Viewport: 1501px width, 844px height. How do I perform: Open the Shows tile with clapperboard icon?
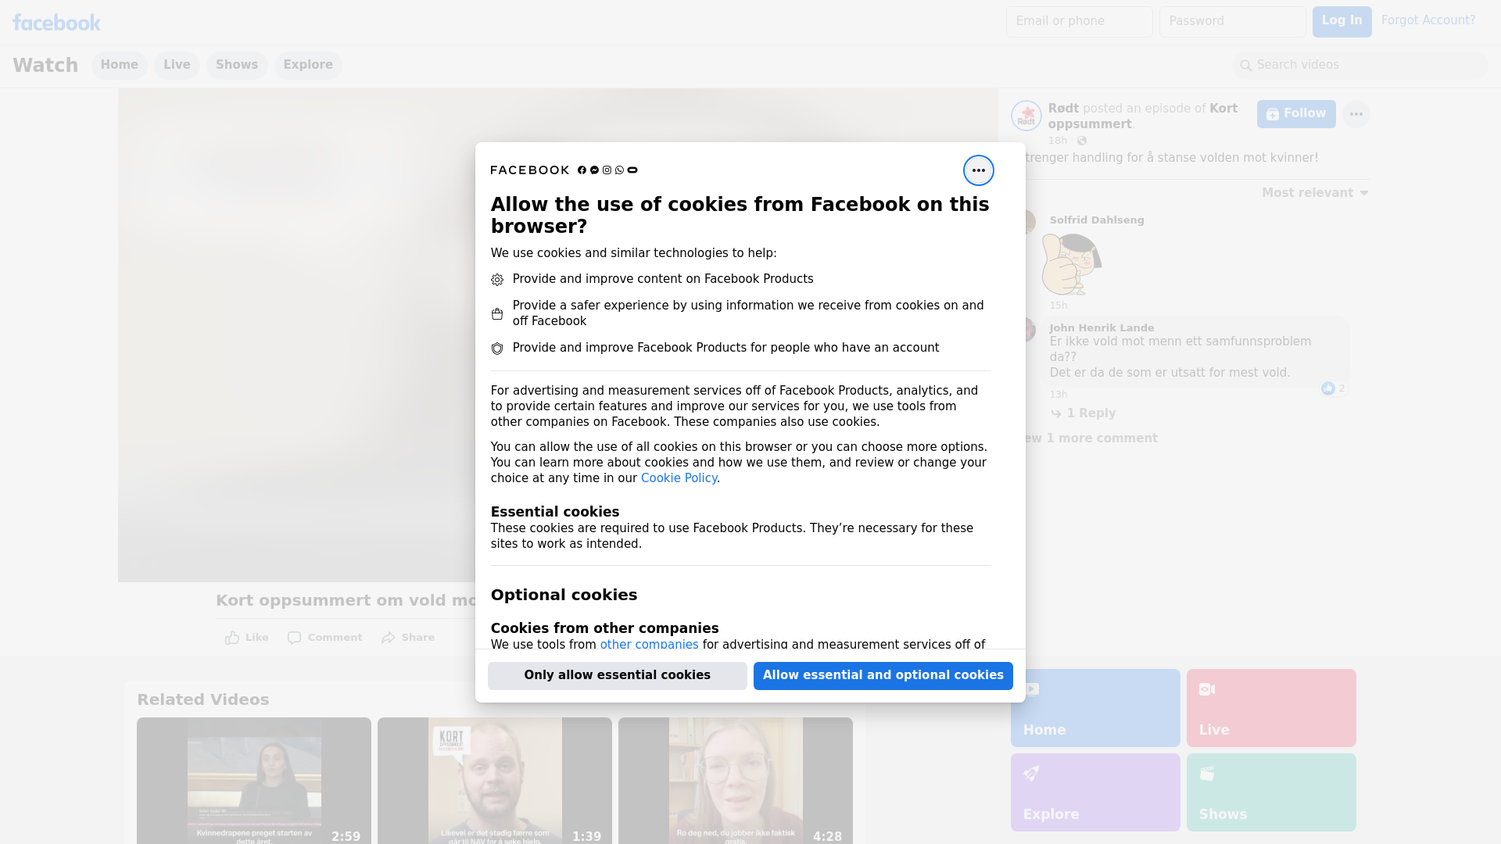1271,792
